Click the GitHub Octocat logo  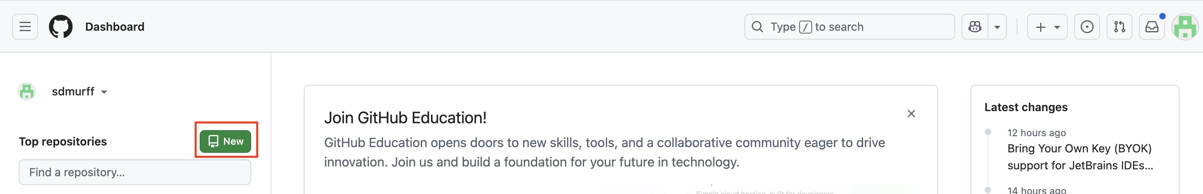tap(61, 27)
